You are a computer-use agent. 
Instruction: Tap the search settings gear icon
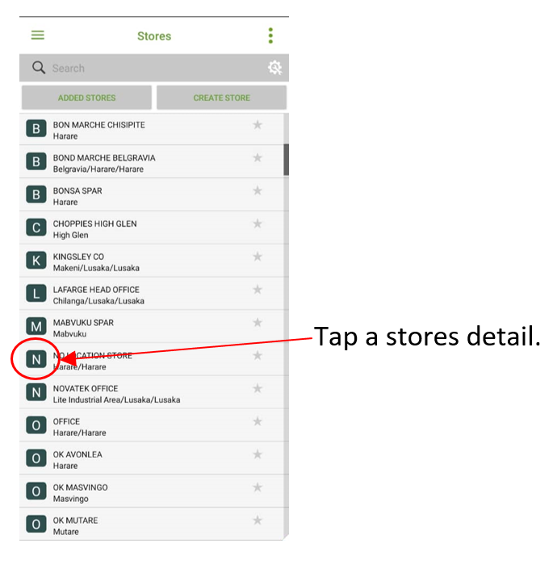275,68
